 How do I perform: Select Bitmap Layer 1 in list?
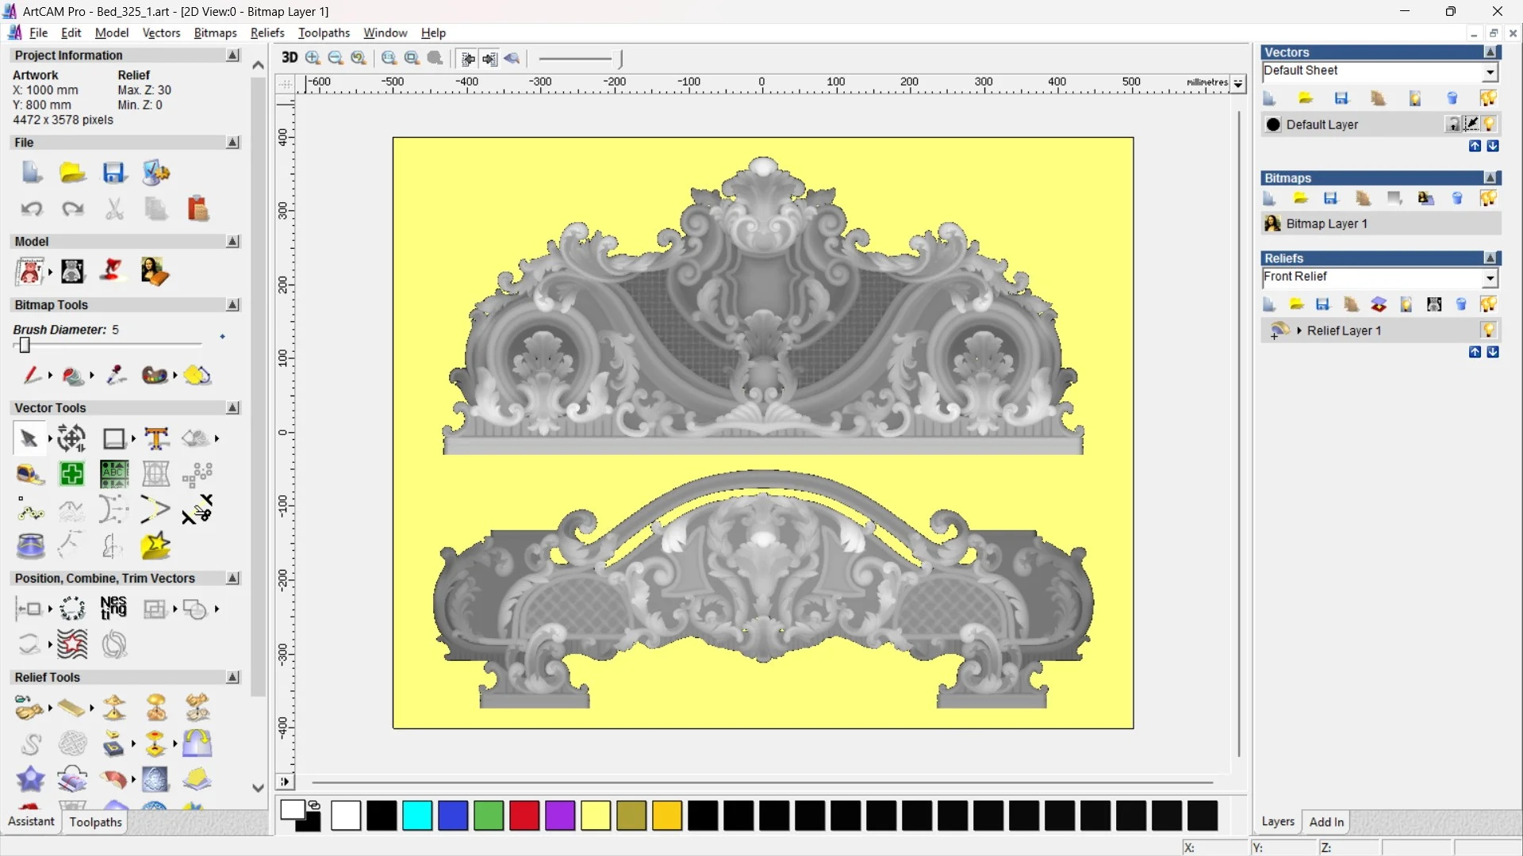1326,224
